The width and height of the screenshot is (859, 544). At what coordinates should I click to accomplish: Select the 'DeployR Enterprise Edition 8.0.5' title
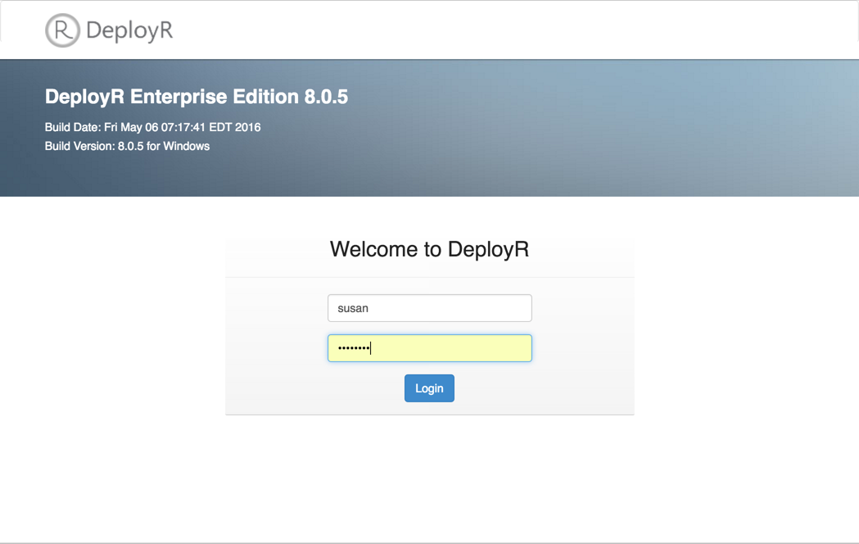coord(197,97)
